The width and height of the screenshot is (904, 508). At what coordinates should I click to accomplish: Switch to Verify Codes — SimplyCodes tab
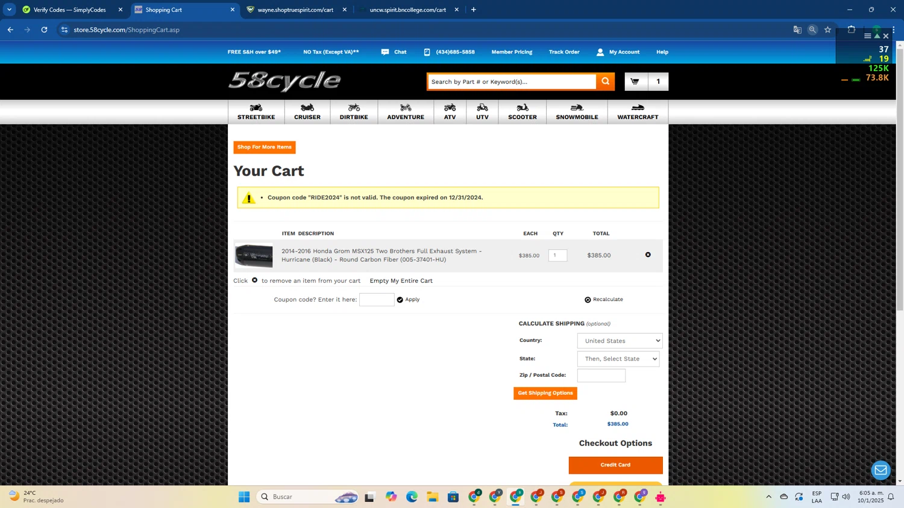coord(69,10)
